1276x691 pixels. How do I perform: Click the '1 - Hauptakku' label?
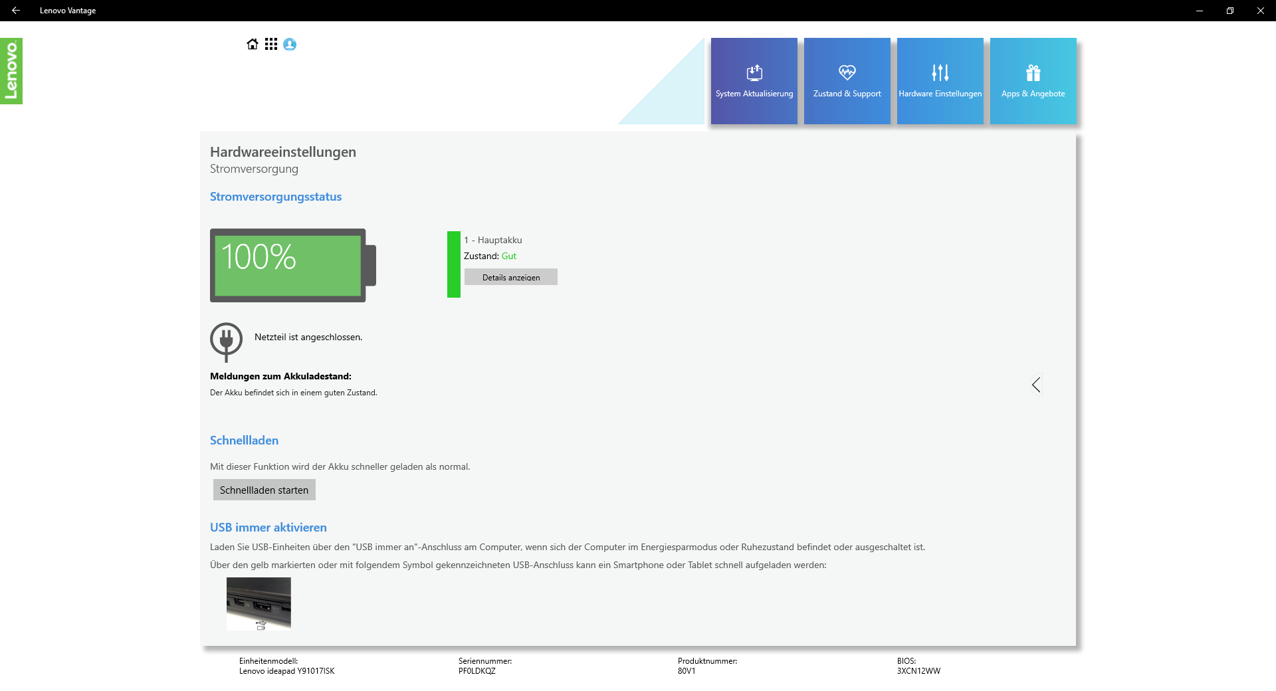(x=493, y=240)
